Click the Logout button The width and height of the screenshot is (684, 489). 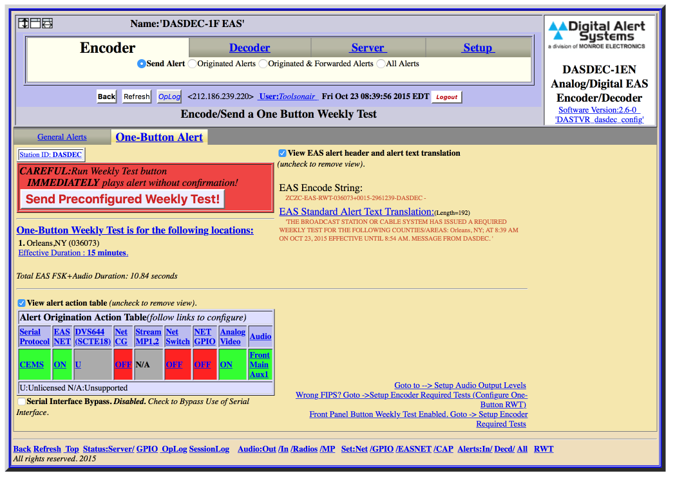tap(447, 97)
